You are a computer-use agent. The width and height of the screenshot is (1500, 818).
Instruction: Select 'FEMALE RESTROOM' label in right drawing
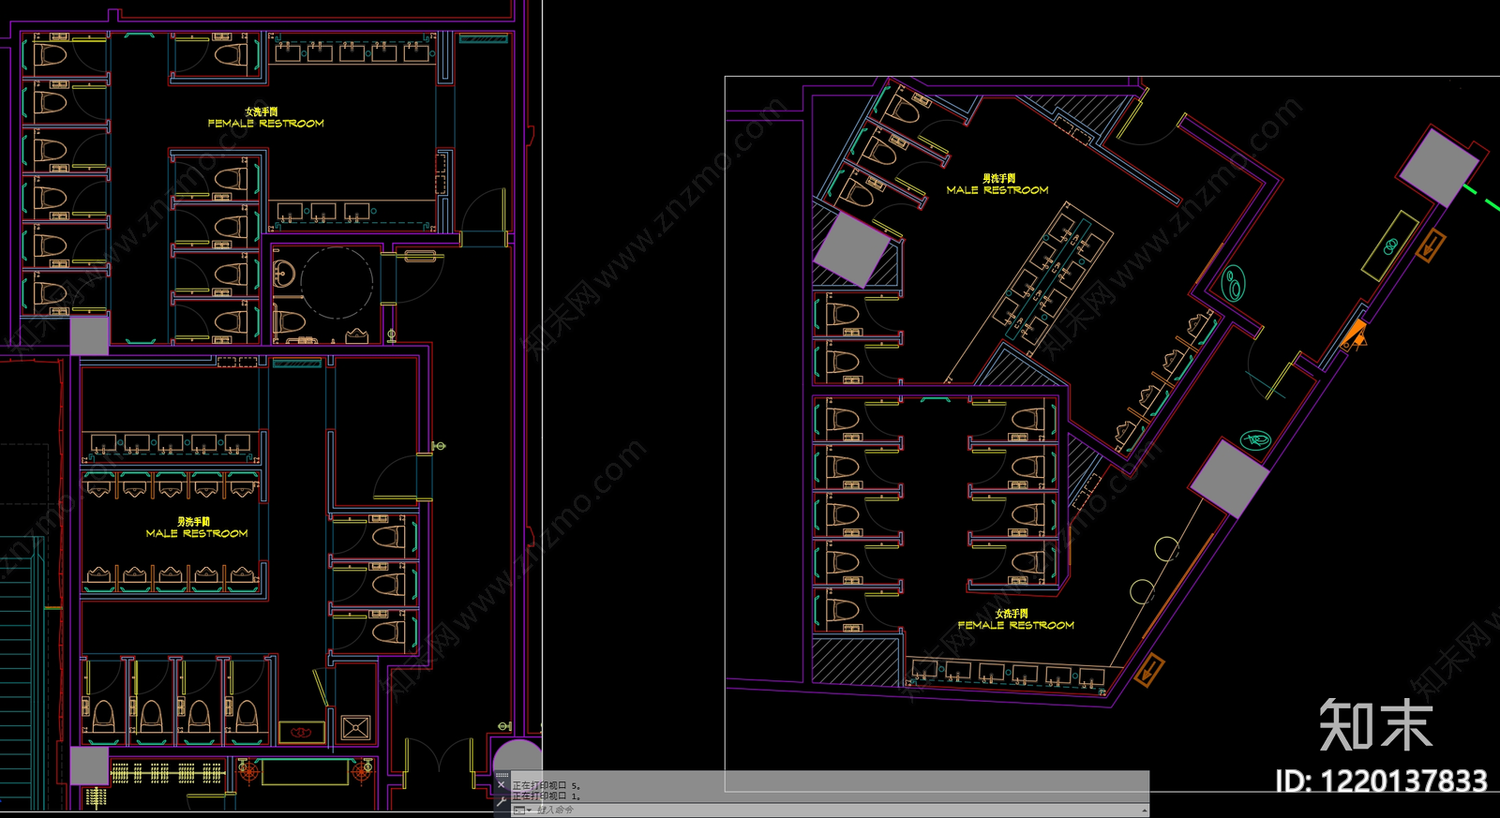pos(1016,625)
